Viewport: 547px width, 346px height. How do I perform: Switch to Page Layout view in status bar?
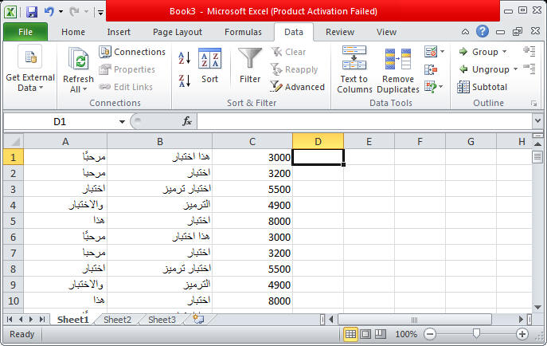point(365,335)
